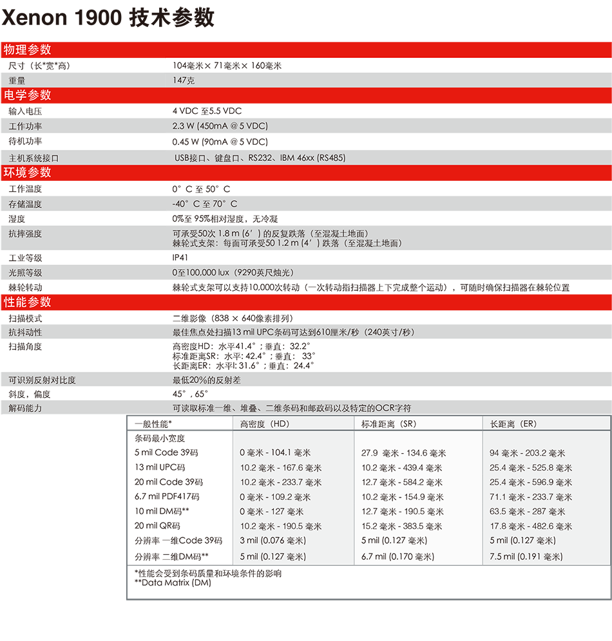Click the line '高密度HD：水平41.4°；垂直：32.2°'
This screenshot has width=612, height=641.
(242, 346)
